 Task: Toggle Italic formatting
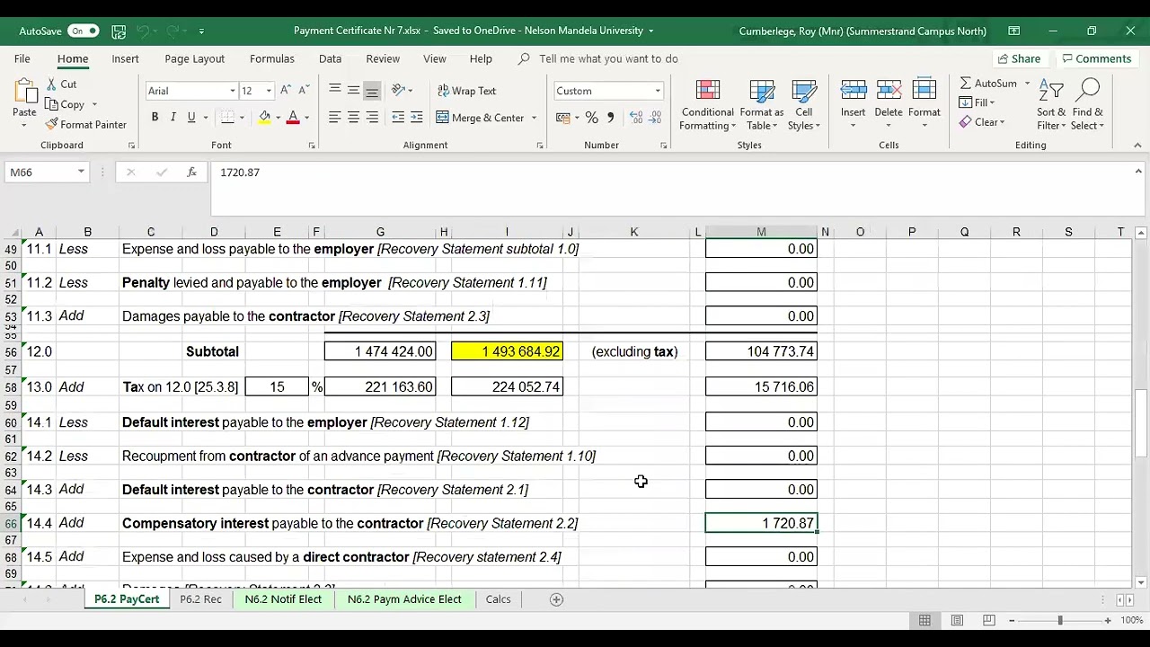point(173,118)
